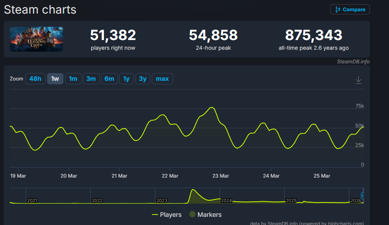Screen dimensions: 389x225
Task: Show max time range
Action: tap(162, 79)
